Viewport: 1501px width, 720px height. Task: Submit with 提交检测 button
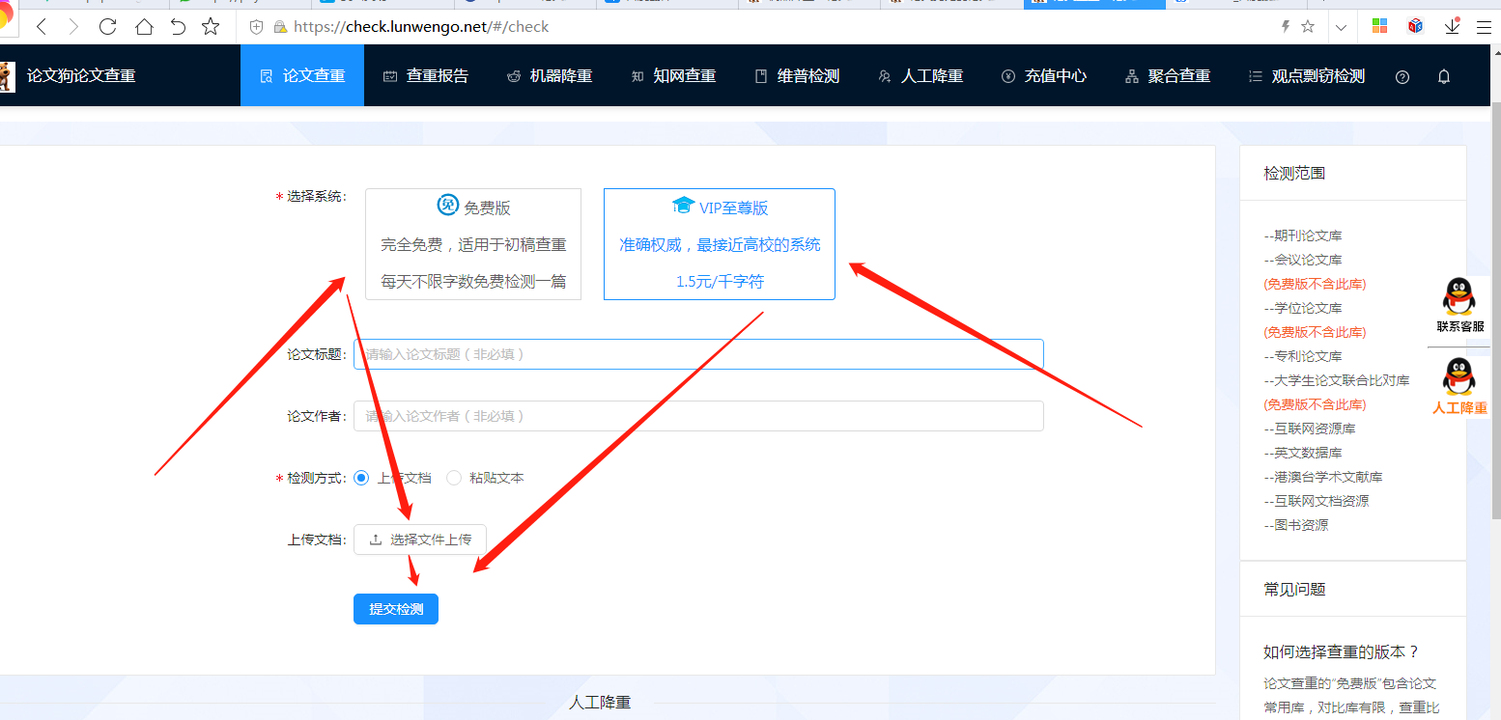coord(396,609)
